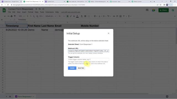Click the Insert link icon
The image size is (177, 99).
click(x=114, y=16)
